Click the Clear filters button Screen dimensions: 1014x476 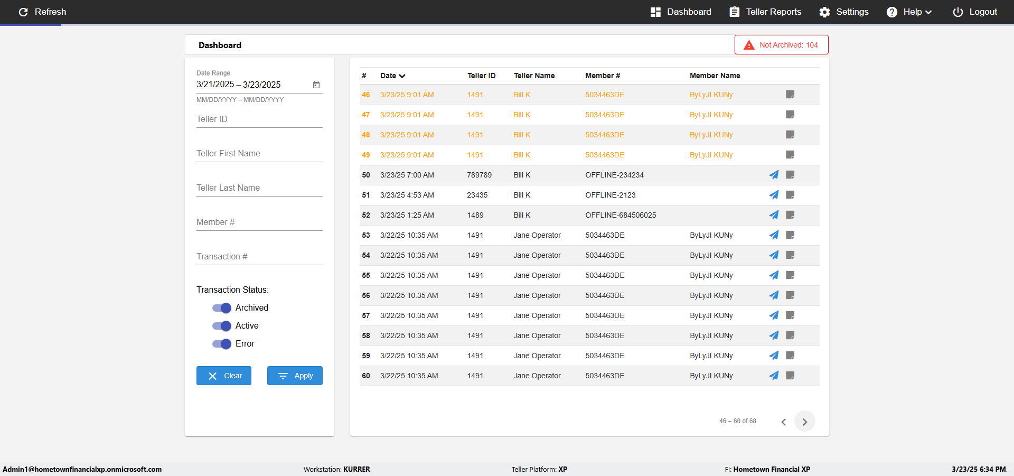coord(224,376)
